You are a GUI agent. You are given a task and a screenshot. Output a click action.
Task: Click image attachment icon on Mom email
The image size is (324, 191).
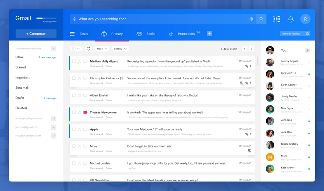click(x=249, y=151)
